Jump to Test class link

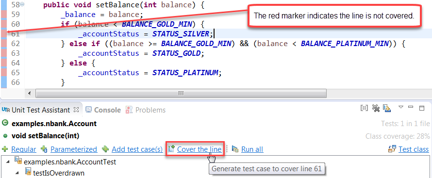pos(414,149)
